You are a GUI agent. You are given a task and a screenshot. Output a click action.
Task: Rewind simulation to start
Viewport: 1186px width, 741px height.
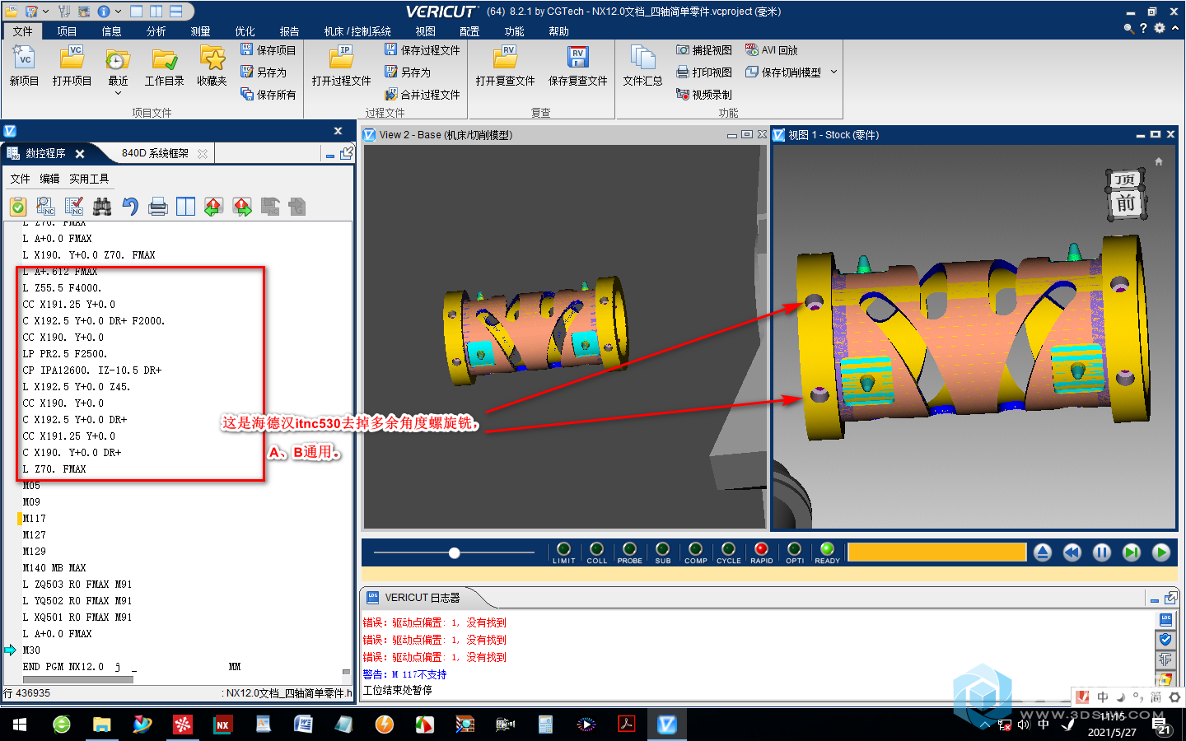[x=1072, y=552]
